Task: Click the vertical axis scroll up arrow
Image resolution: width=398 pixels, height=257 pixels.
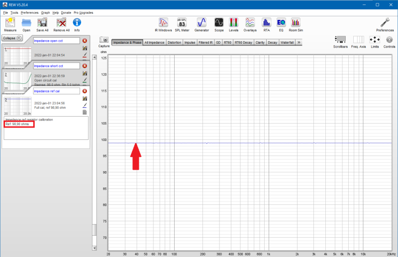Action: 95,57
